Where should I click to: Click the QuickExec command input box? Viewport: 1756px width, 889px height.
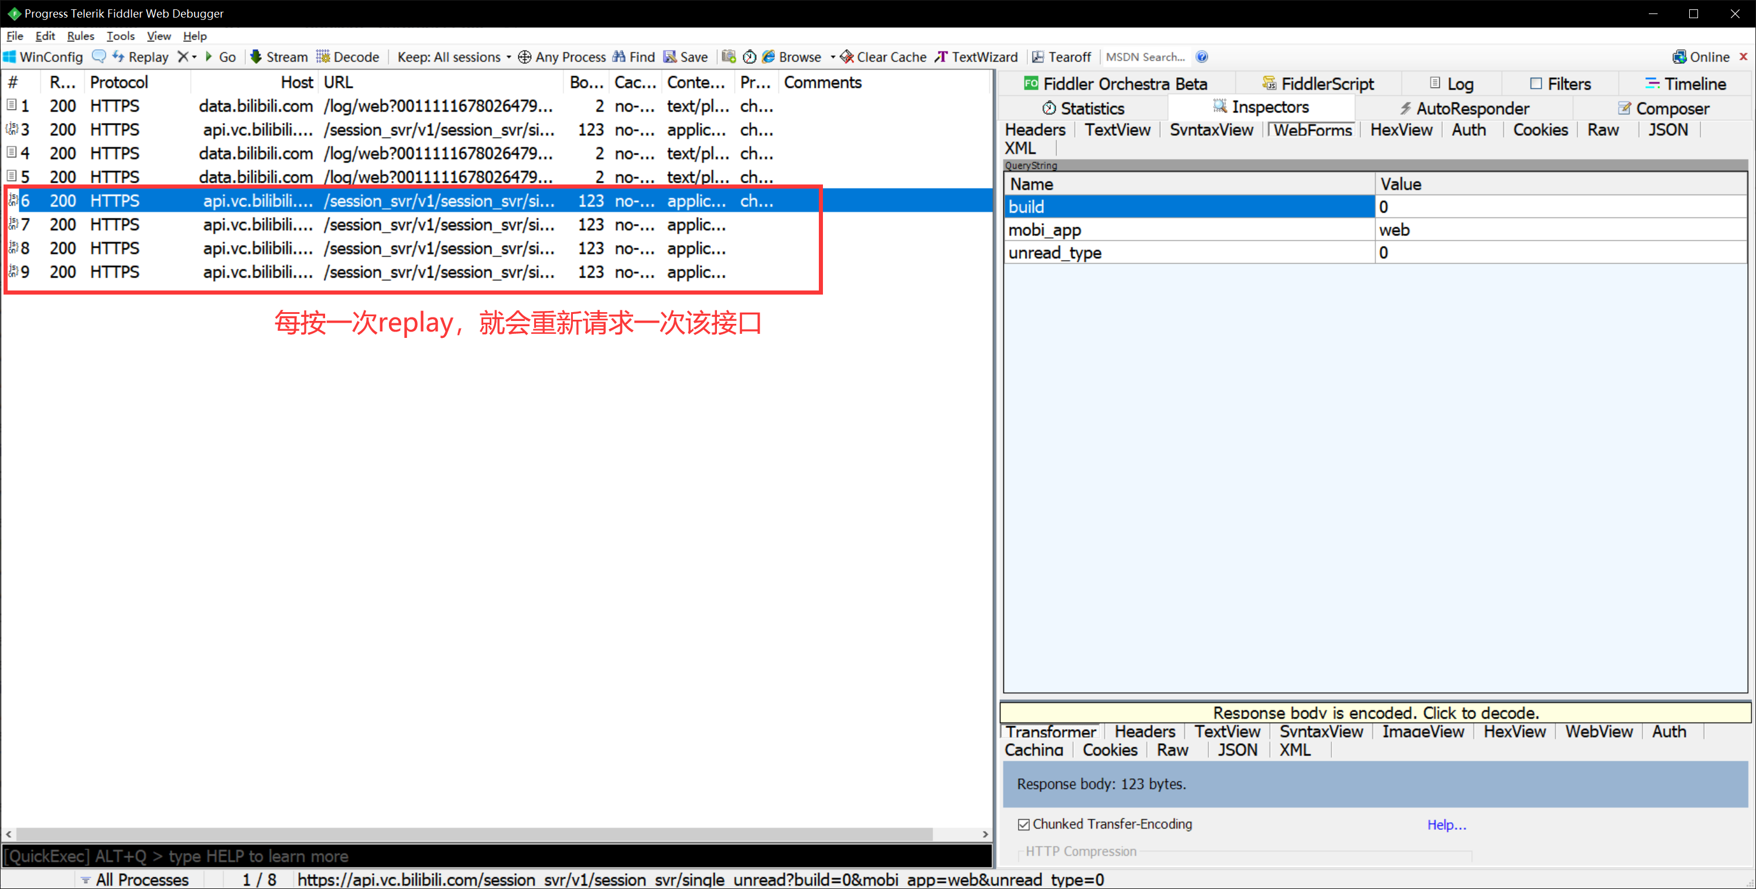click(496, 856)
